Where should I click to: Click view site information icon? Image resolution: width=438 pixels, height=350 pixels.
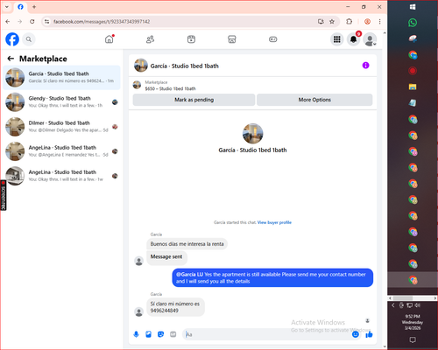click(x=46, y=22)
